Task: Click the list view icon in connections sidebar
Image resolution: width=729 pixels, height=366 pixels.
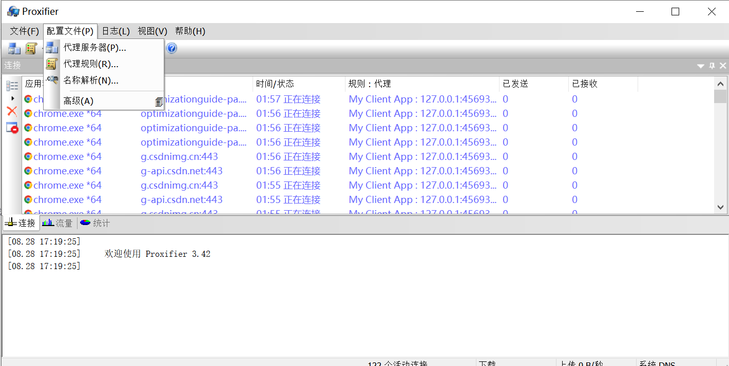Action: [12, 86]
